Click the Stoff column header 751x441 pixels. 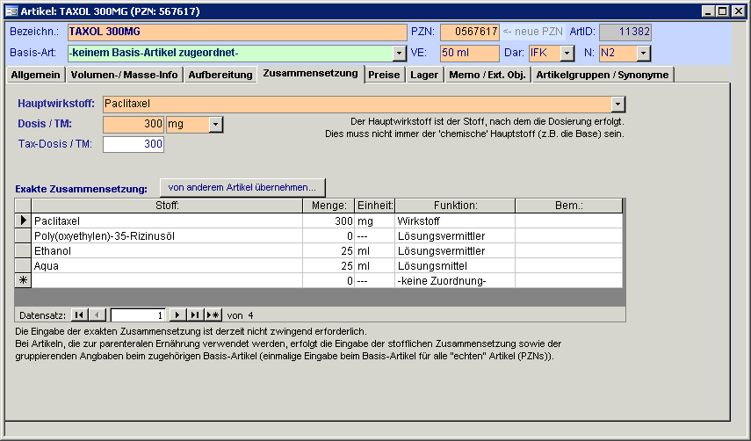pyautogui.click(x=167, y=206)
